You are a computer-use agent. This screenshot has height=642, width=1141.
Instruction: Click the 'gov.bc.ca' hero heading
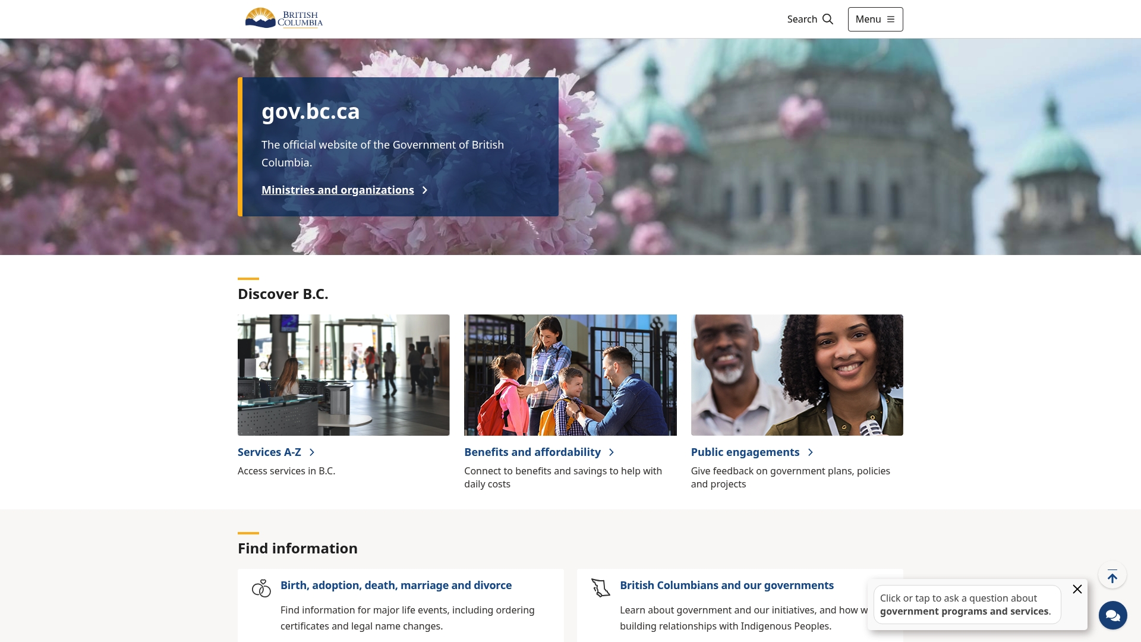click(311, 112)
